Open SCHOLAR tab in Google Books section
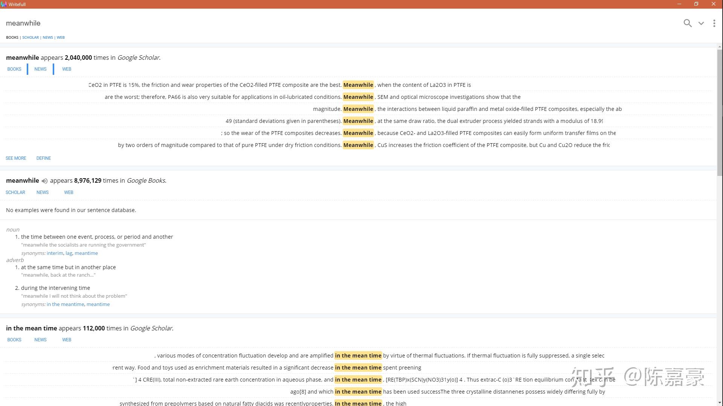Viewport: 723px width, 406px height. pyautogui.click(x=15, y=192)
